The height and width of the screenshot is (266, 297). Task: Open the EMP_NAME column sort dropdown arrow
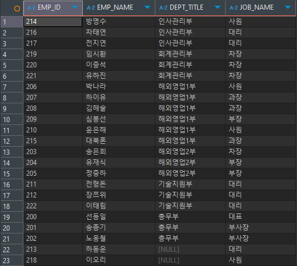coord(147,7)
